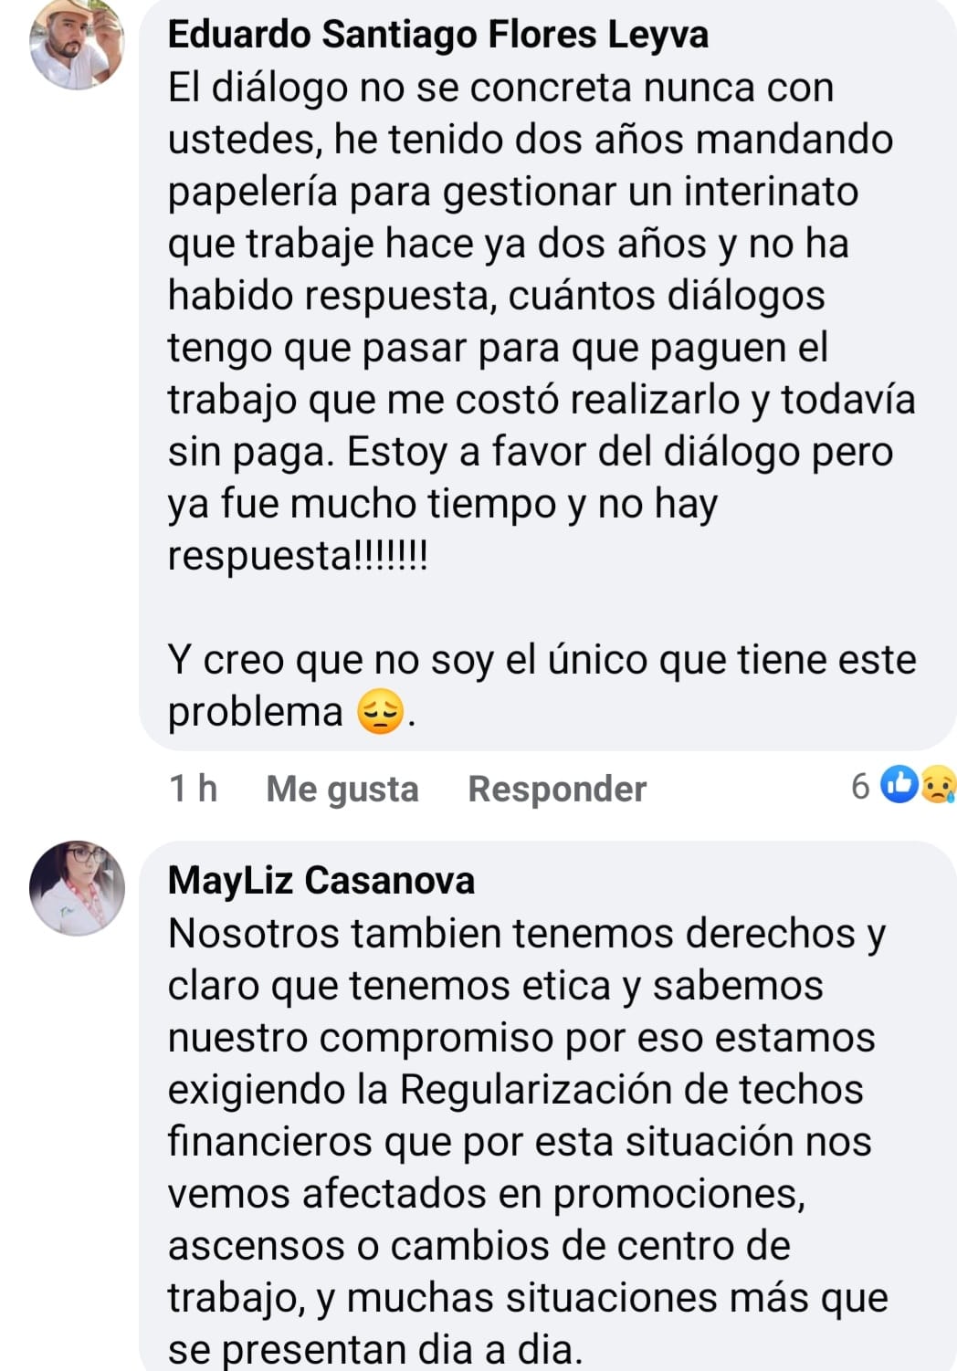Visit Eduardo Santiago Flores Leyva's name link
The image size is (957, 1371).
[x=438, y=35]
